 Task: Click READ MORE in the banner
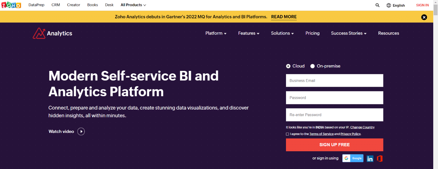tap(284, 17)
